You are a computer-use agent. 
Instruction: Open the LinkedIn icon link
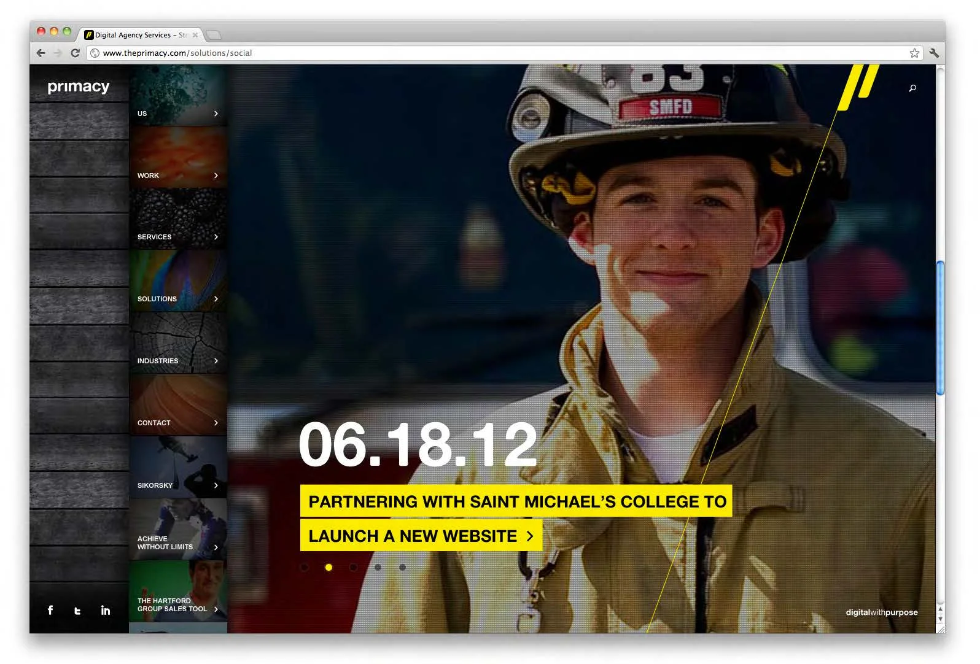[106, 610]
